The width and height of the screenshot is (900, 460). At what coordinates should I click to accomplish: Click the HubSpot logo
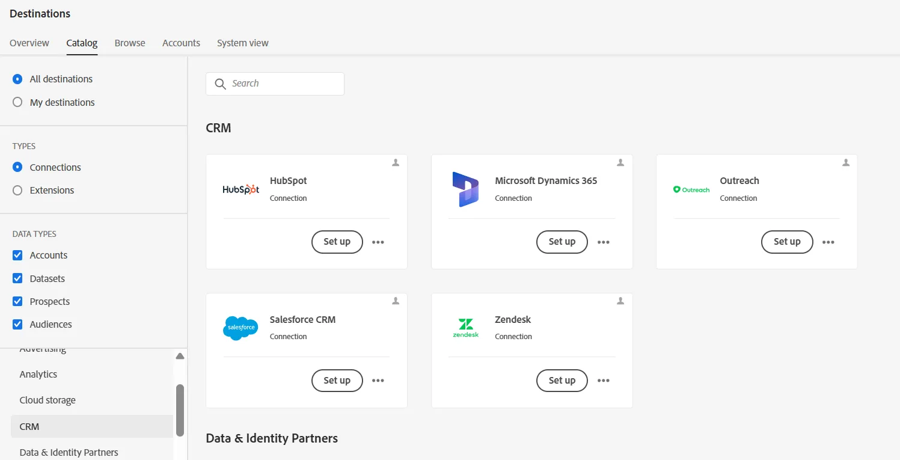tap(240, 189)
